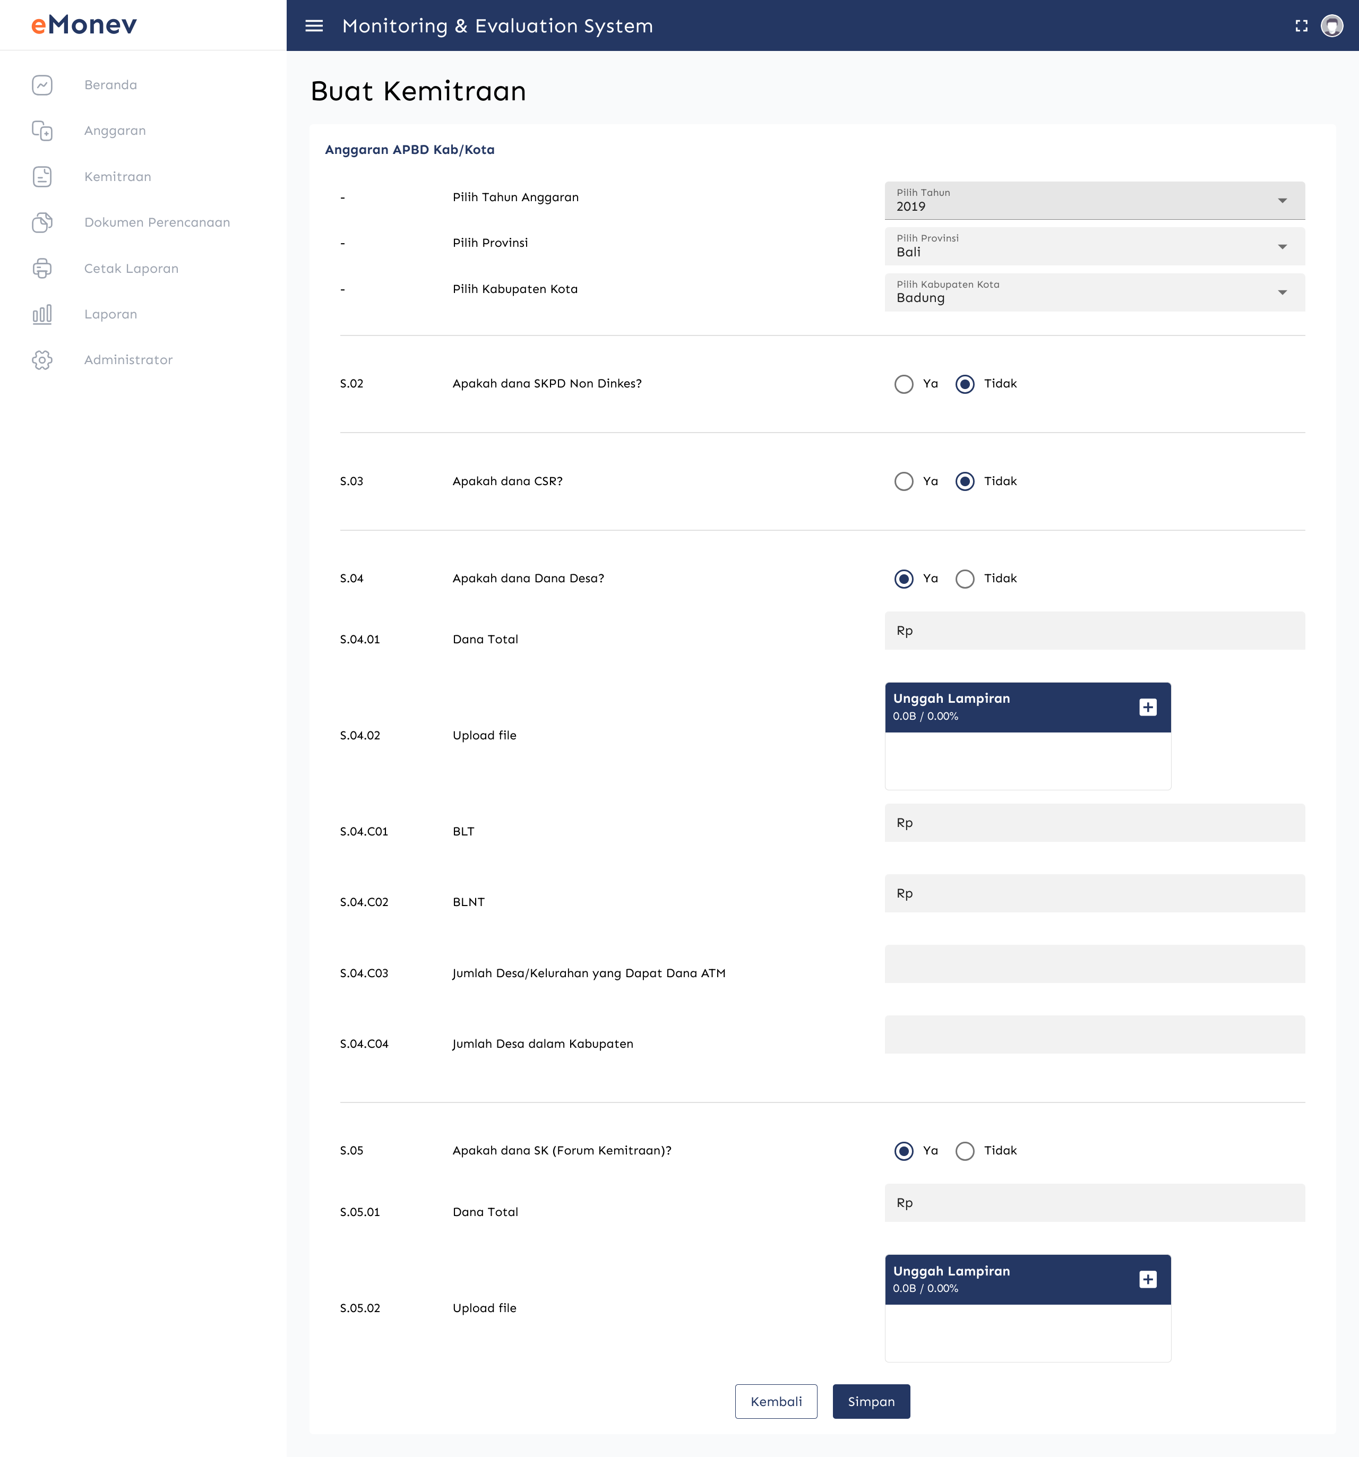Click the Simpan button
This screenshot has height=1457, width=1359.
[871, 1401]
